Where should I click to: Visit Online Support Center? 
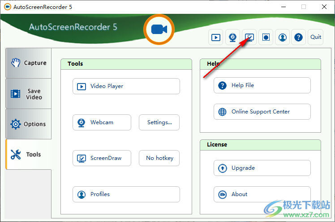pos(262,112)
